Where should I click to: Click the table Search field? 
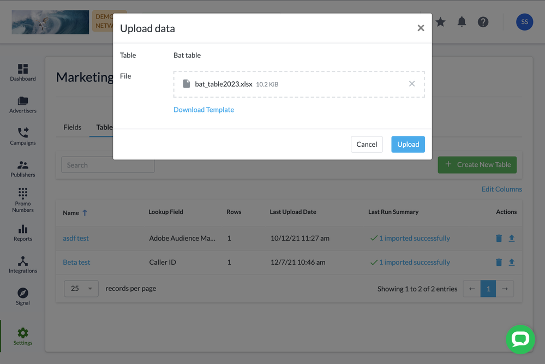click(x=107, y=165)
